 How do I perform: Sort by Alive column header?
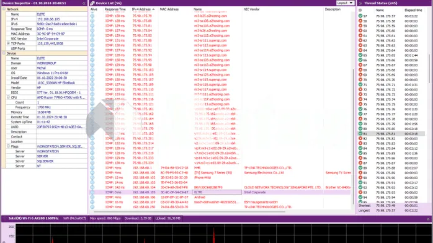94,9
